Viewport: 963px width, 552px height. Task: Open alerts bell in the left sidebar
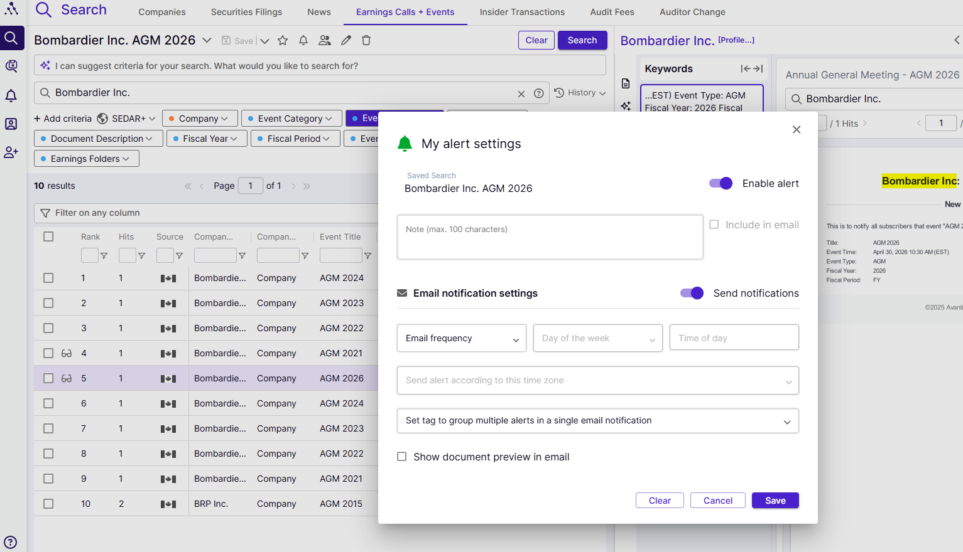pyautogui.click(x=11, y=95)
